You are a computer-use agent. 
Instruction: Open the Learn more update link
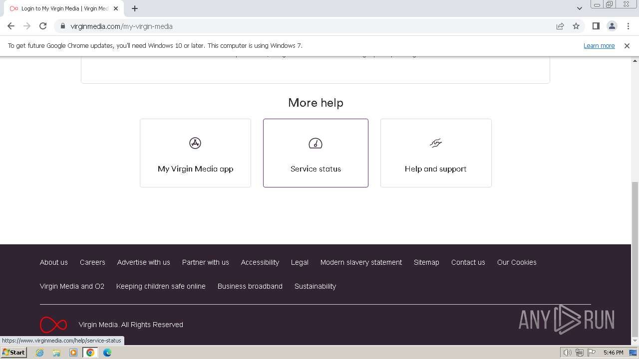(599, 45)
